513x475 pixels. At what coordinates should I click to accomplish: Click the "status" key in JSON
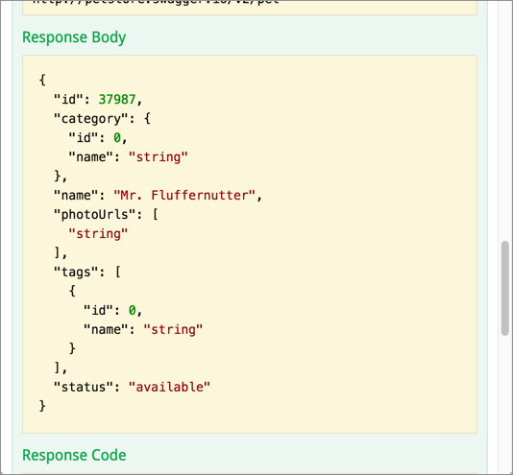pos(84,387)
